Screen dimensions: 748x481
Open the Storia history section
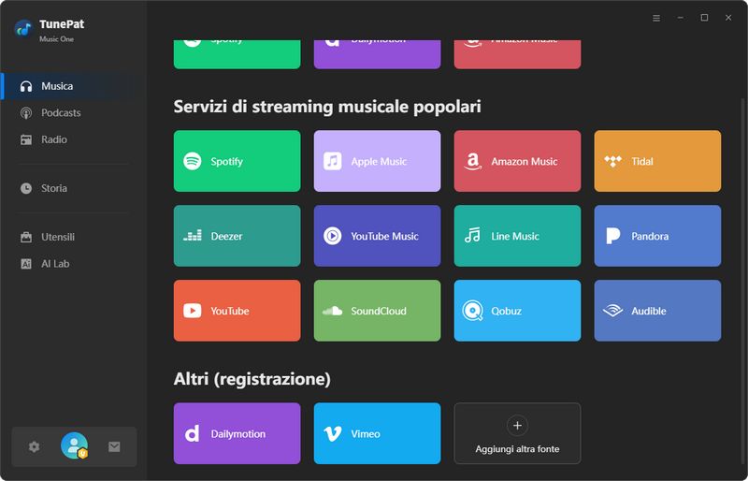74,188
